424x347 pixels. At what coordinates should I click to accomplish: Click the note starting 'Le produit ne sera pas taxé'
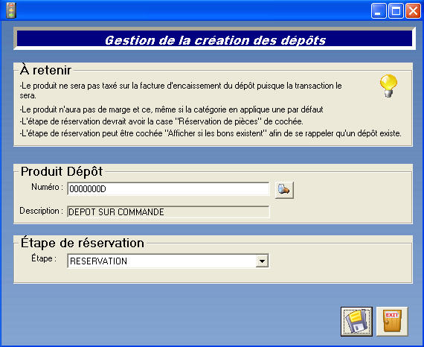tap(181, 90)
